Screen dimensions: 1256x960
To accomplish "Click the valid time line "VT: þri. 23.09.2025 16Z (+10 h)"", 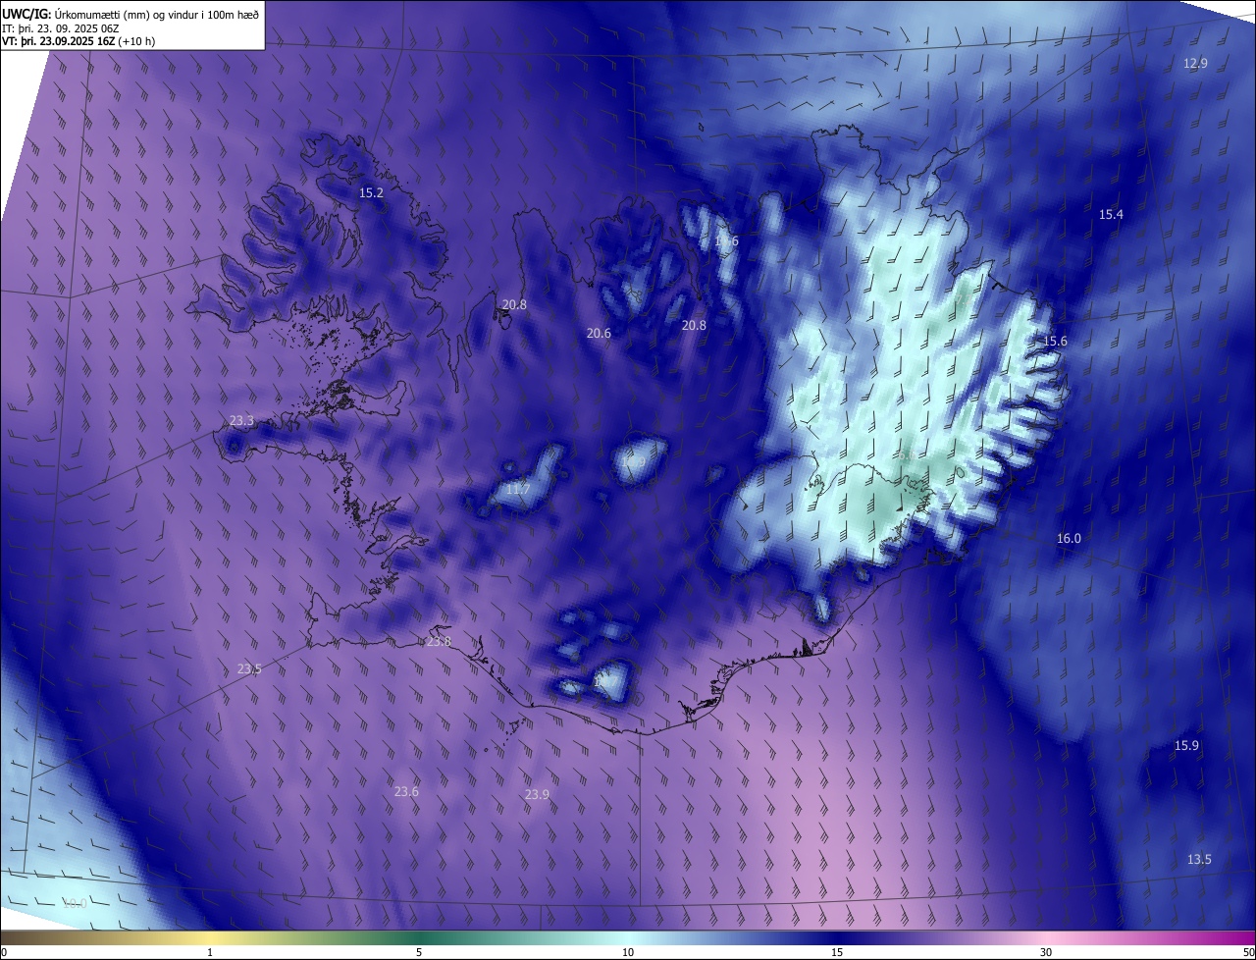I will (78, 41).
